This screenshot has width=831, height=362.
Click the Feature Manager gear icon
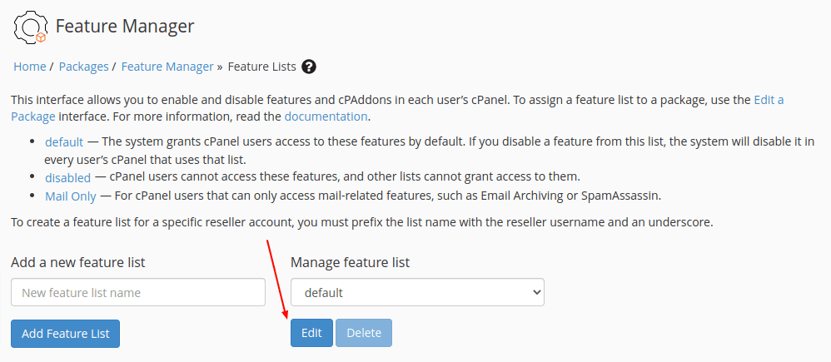[30, 27]
